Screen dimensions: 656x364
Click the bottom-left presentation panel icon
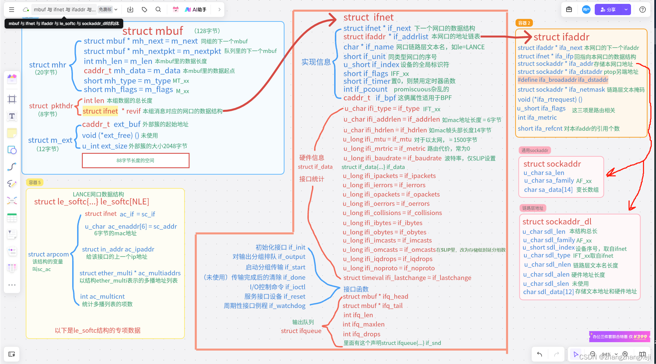(12, 354)
